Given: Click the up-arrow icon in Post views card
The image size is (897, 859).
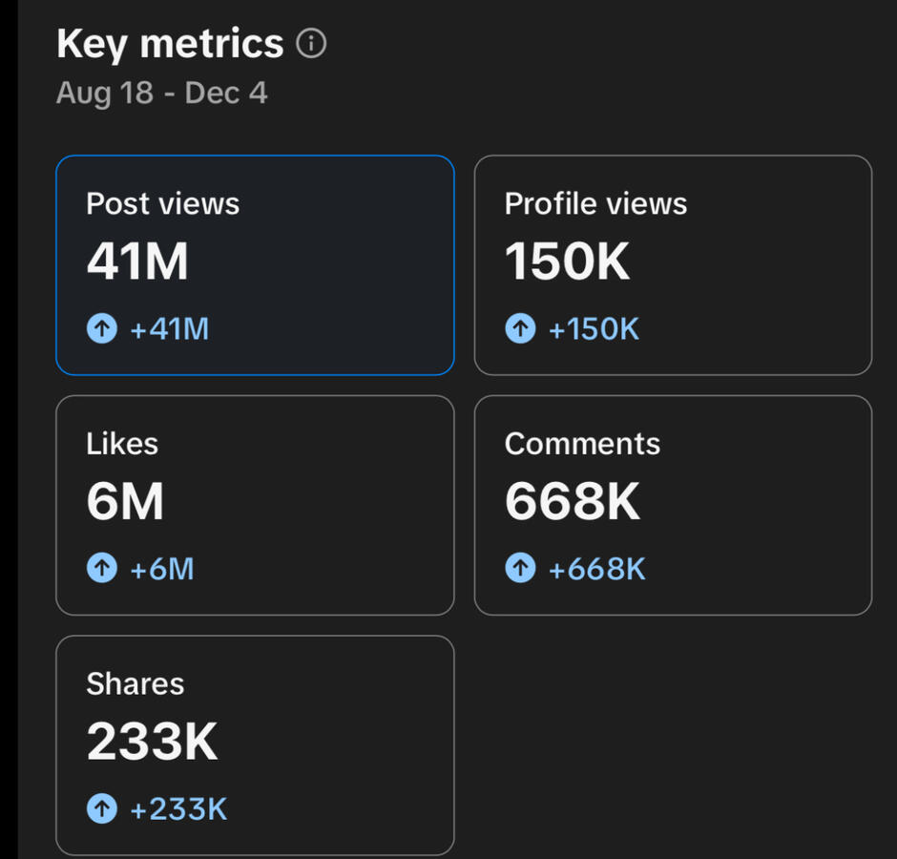Looking at the screenshot, I should click(x=101, y=329).
